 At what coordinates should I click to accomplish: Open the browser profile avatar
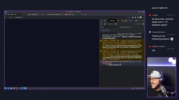[x=141, y=17]
